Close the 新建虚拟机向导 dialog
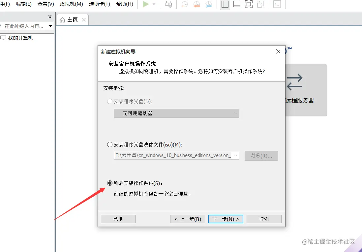The height and width of the screenshot is (252, 362). coord(278,51)
